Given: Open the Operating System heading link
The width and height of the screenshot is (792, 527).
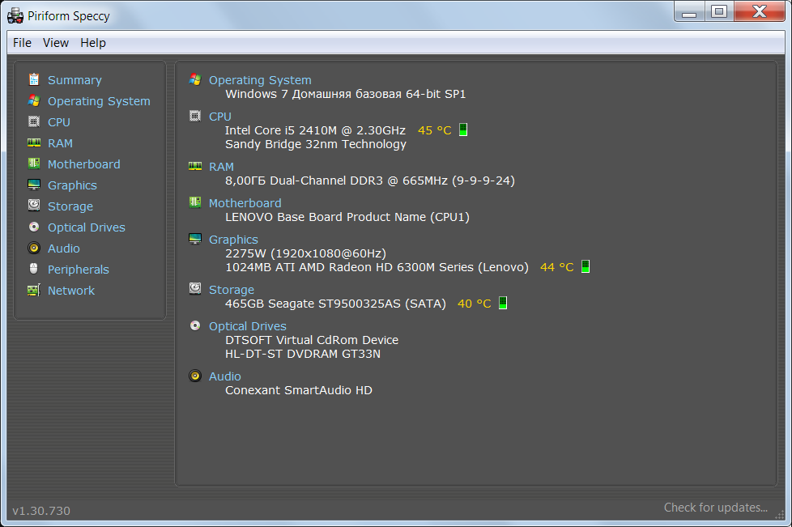Looking at the screenshot, I should pyautogui.click(x=259, y=80).
